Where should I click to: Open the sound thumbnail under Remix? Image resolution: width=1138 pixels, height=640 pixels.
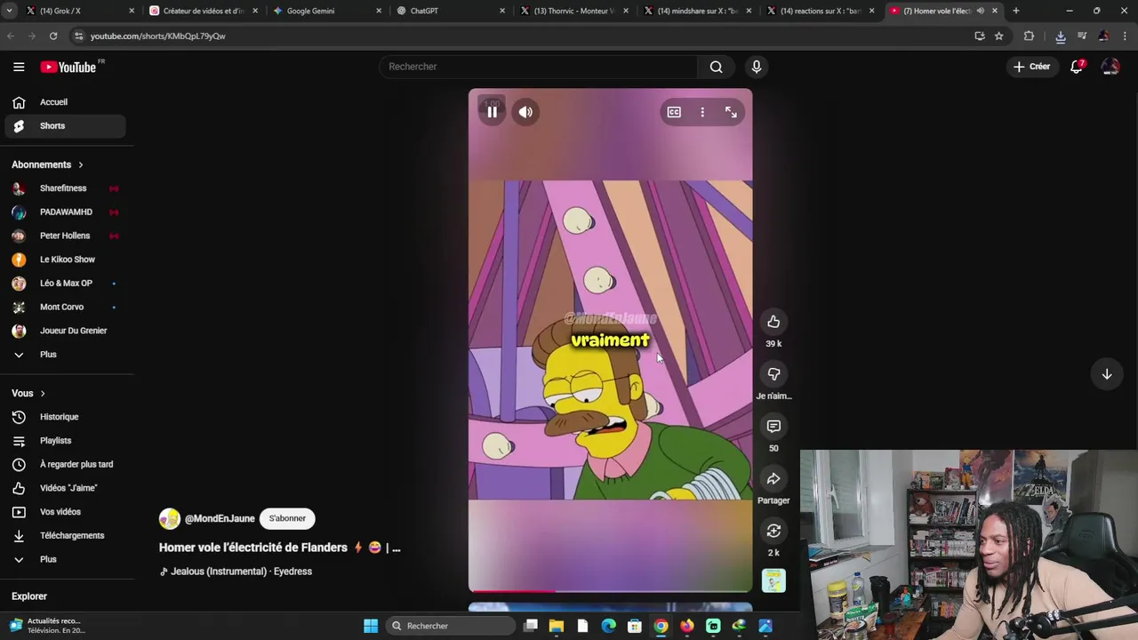[x=773, y=580]
